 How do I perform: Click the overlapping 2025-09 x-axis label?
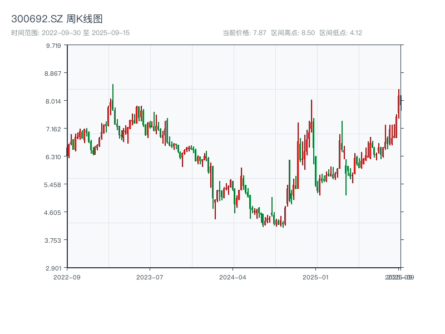click(x=399, y=277)
